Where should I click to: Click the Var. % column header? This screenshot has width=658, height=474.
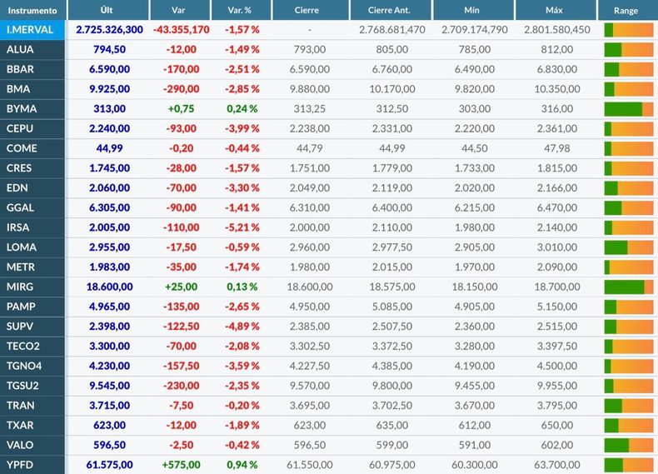(241, 10)
